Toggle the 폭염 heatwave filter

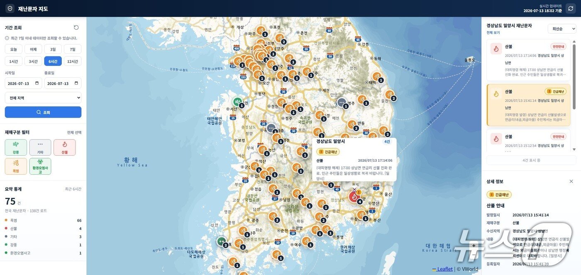pyautogui.click(x=16, y=166)
